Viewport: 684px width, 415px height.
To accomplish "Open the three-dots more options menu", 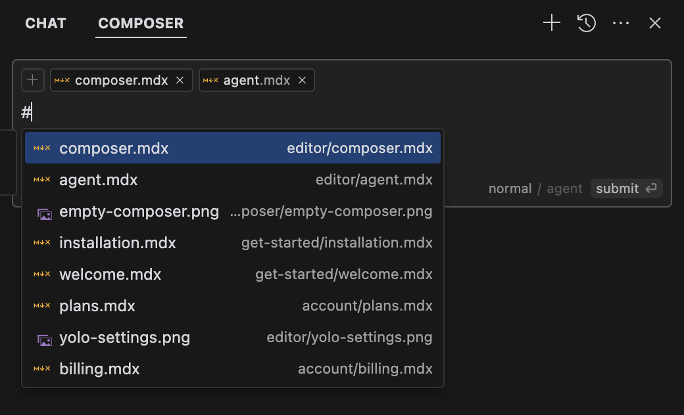I will coord(621,22).
